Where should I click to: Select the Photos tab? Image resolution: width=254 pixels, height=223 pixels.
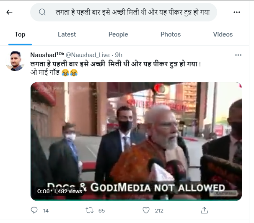(x=171, y=34)
